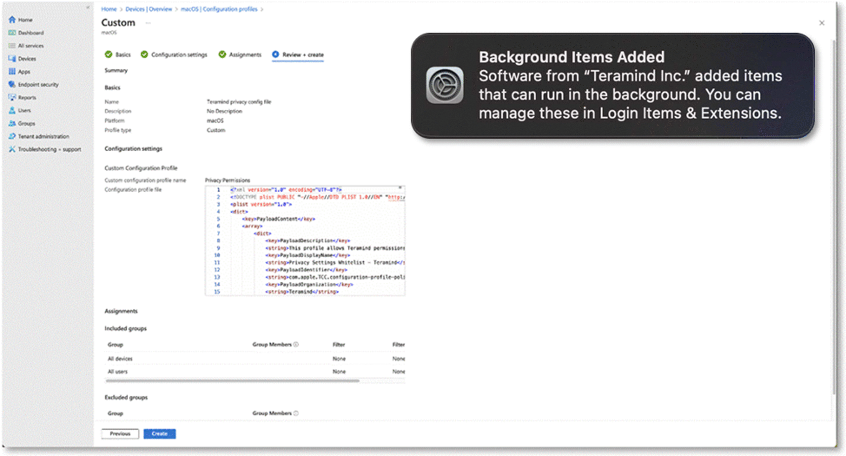The width and height of the screenshot is (846, 456).
Task: Open Apps grid icon in sidebar
Action: pos(12,71)
